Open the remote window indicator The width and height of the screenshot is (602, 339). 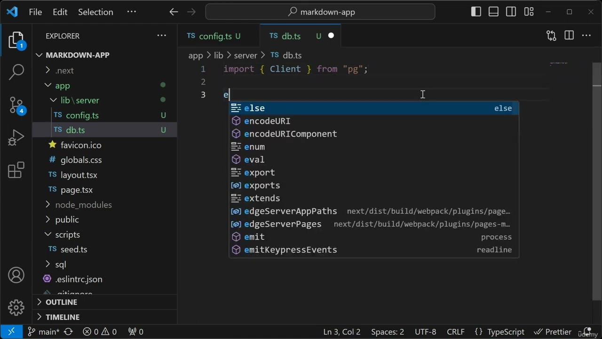click(11, 332)
